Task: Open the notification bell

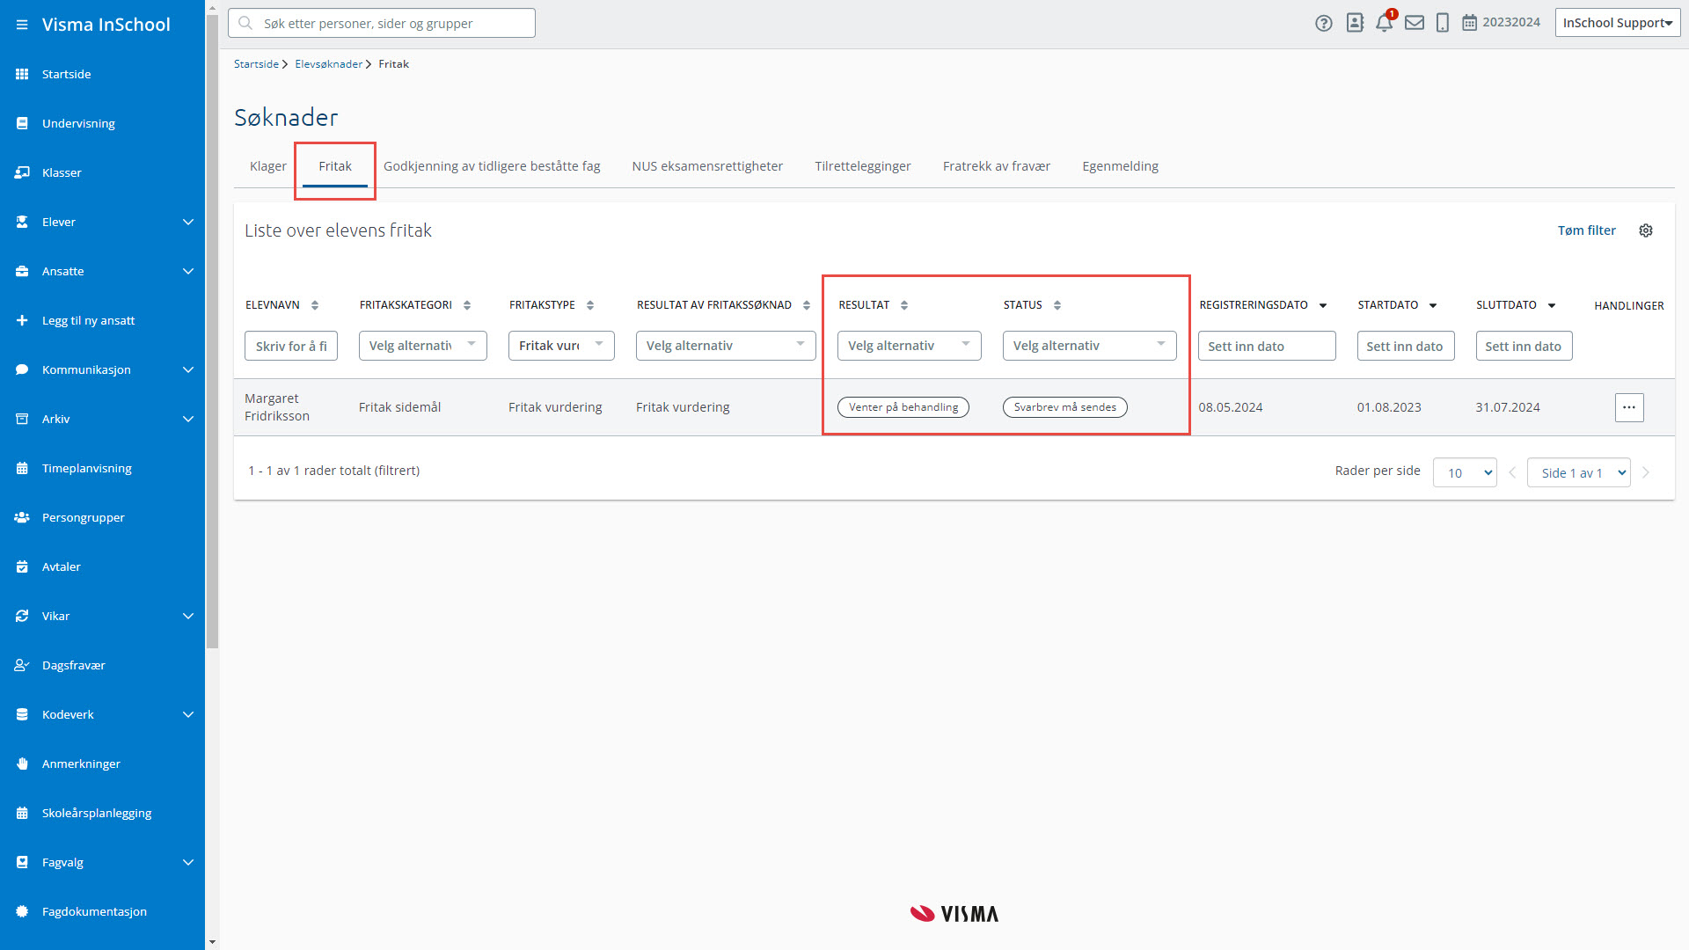Action: (1385, 23)
